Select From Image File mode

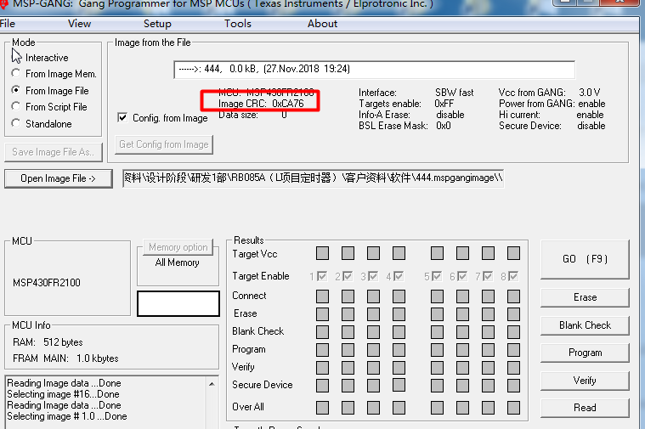16,90
